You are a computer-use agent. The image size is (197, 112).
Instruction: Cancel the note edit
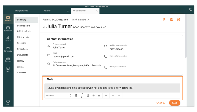coord(161,103)
